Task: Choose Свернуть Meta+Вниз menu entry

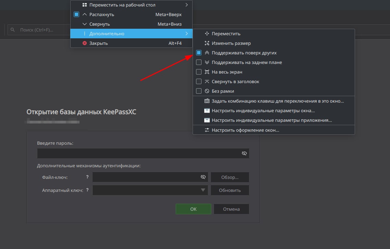Action: point(131,24)
